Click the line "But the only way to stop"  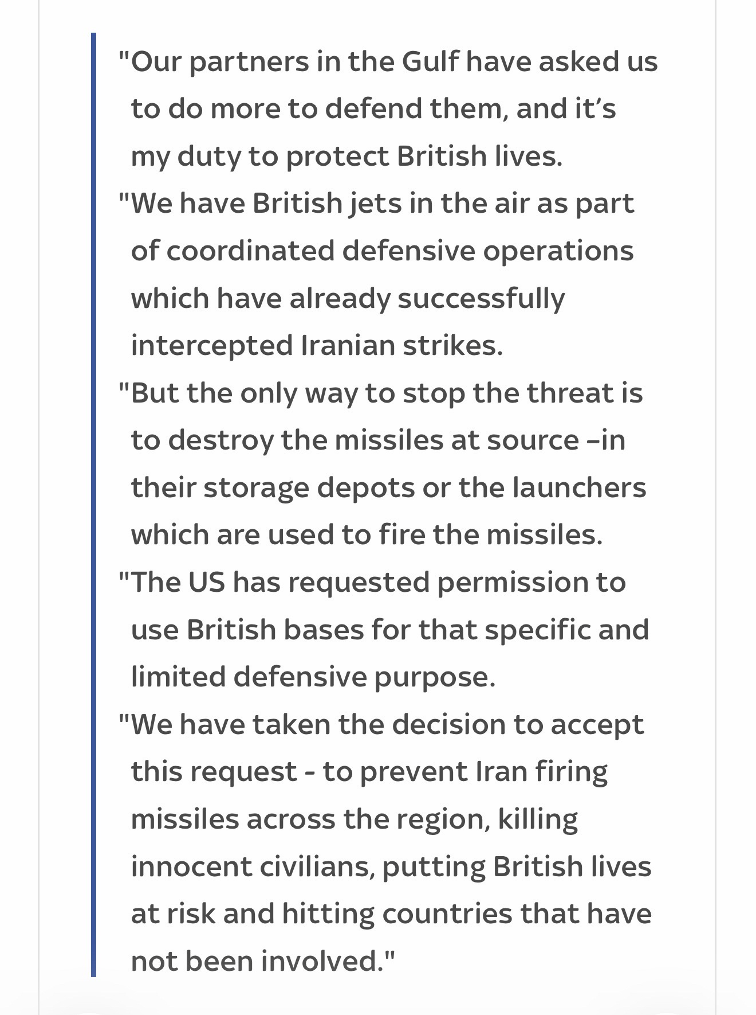(x=381, y=393)
